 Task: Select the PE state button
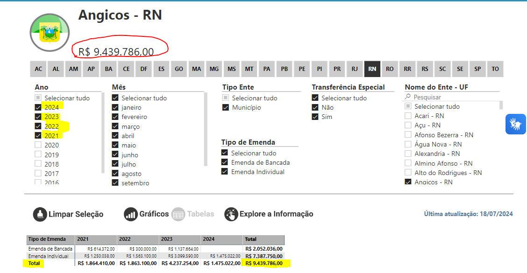coord(302,69)
